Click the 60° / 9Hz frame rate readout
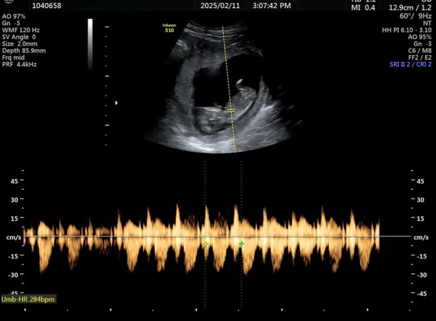The width and height of the screenshot is (436, 321). pos(415,16)
